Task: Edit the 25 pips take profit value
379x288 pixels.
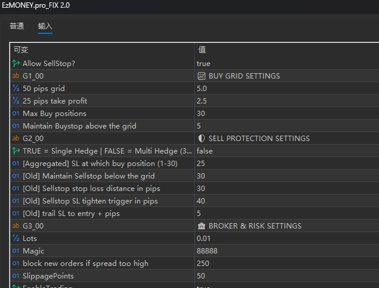Action: pos(202,101)
